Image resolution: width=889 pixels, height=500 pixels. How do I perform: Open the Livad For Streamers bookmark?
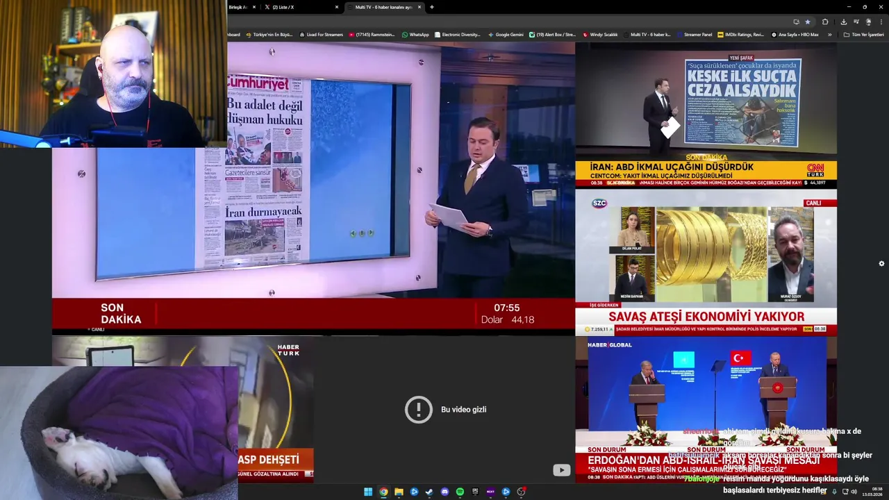[321, 34]
